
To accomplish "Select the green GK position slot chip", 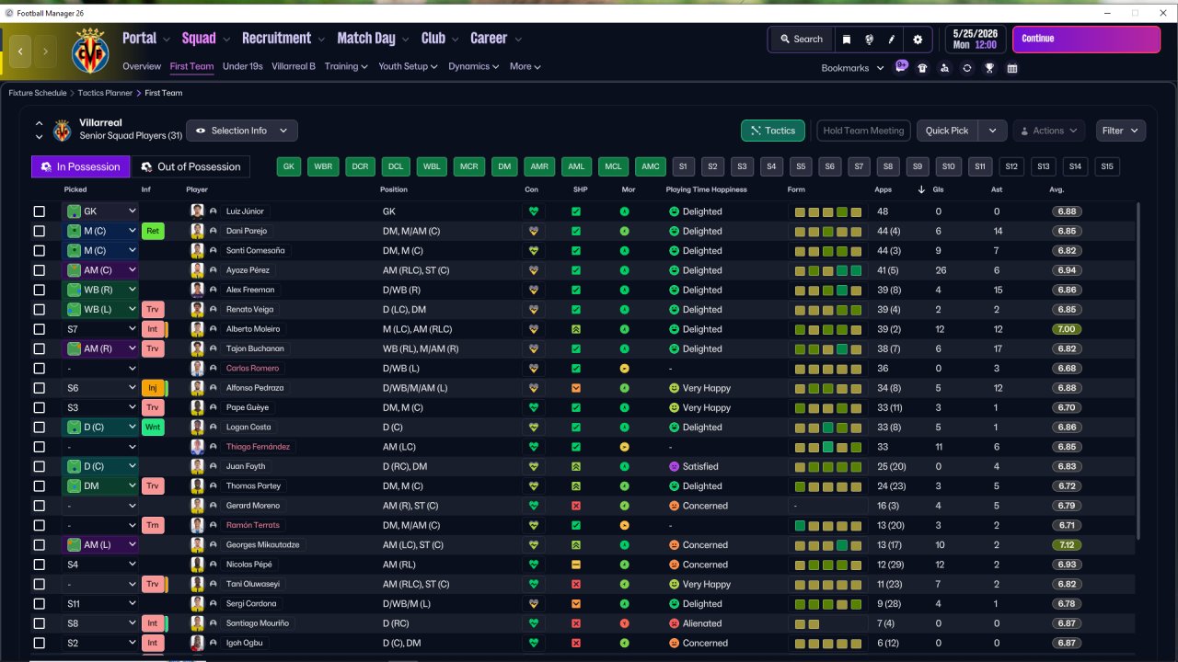I will click(x=289, y=166).
